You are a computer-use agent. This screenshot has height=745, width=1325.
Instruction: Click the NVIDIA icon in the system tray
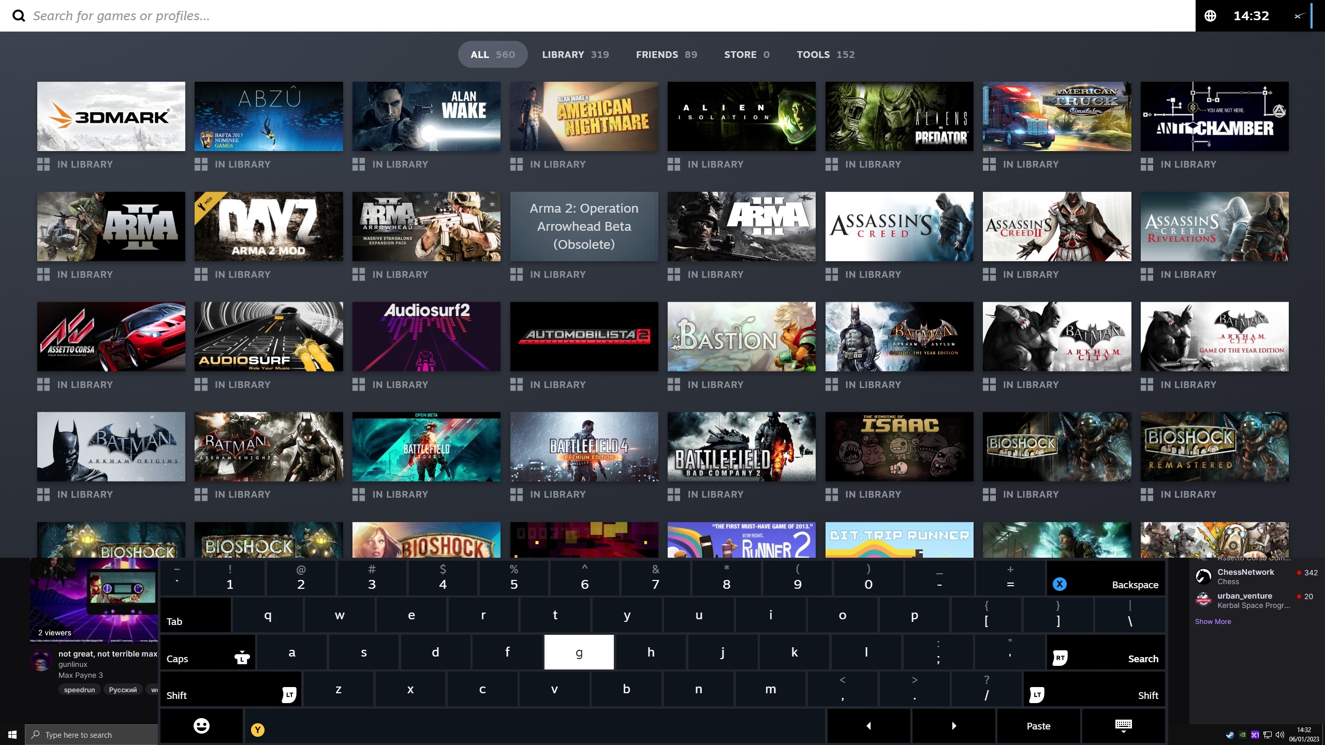[1243, 734]
